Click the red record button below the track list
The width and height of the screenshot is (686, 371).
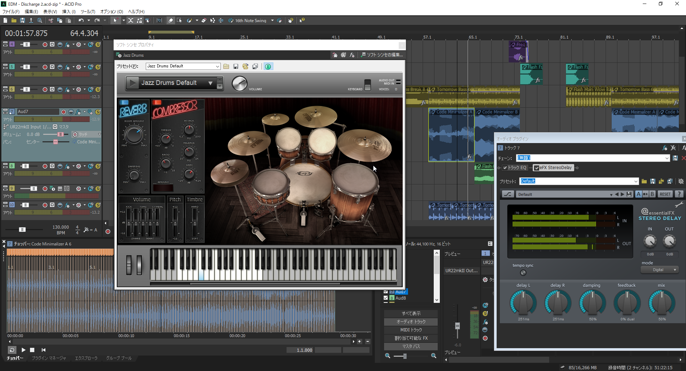108,232
